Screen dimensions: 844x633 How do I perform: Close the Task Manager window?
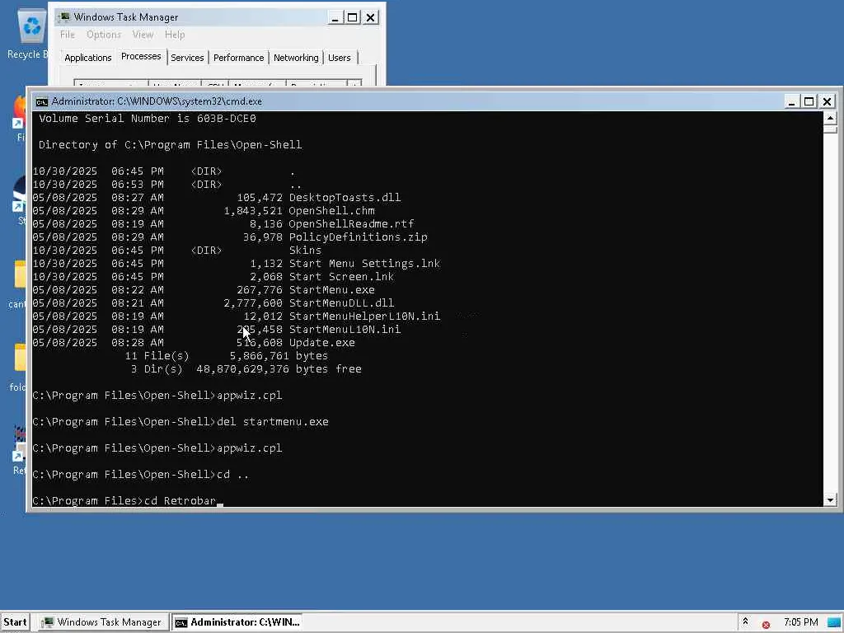click(371, 18)
